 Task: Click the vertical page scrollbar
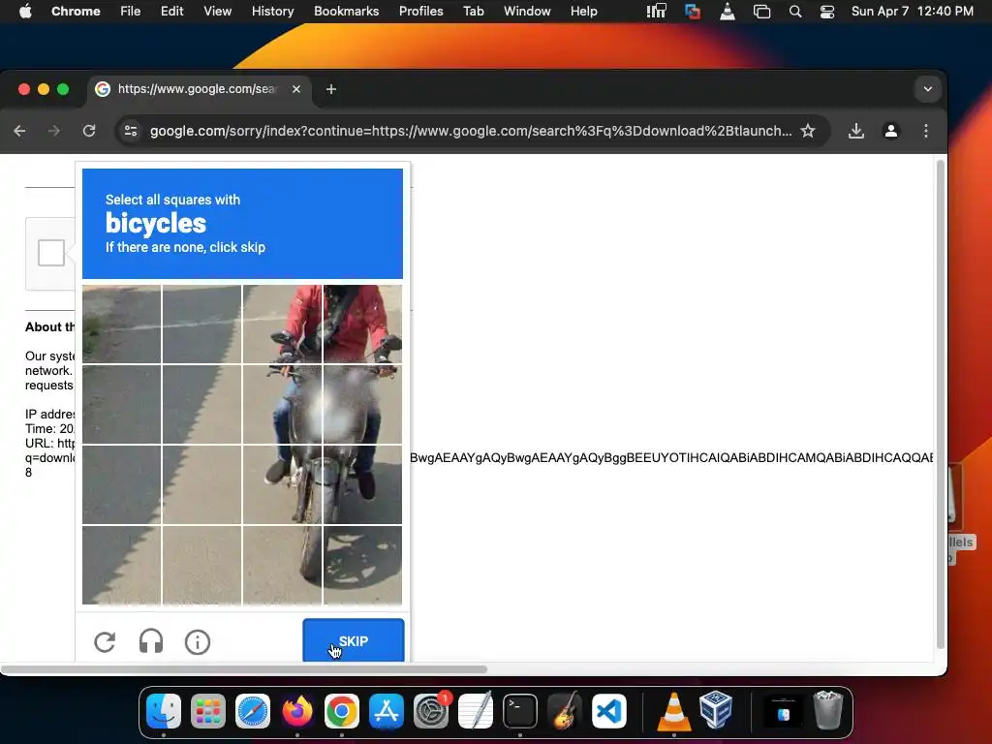[x=941, y=405]
